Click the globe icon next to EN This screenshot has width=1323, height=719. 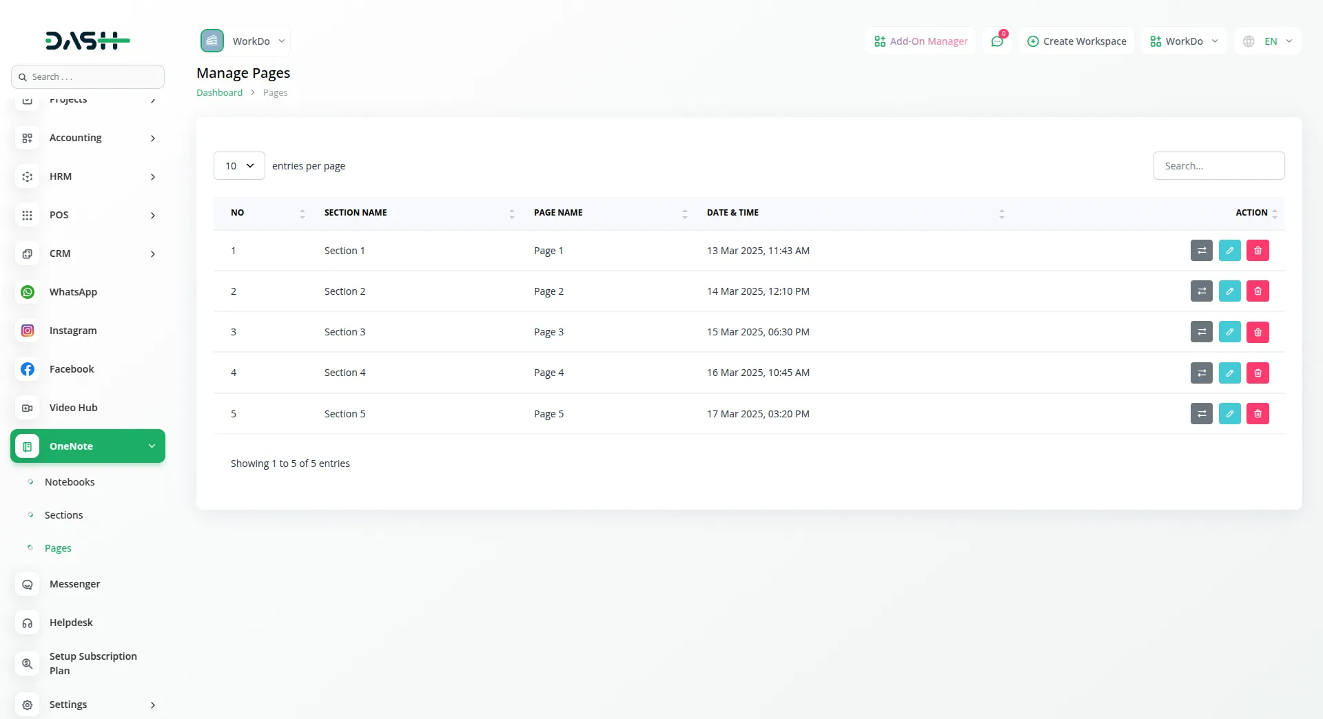1249,41
